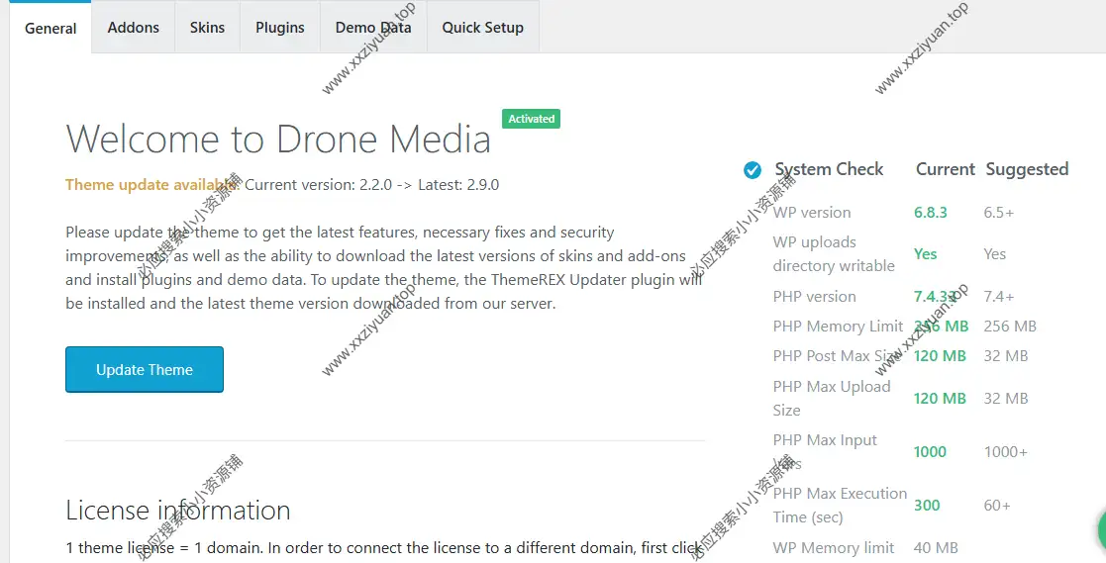Click the Current column header
The height and width of the screenshot is (563, 1106).
tap(945, 169)
